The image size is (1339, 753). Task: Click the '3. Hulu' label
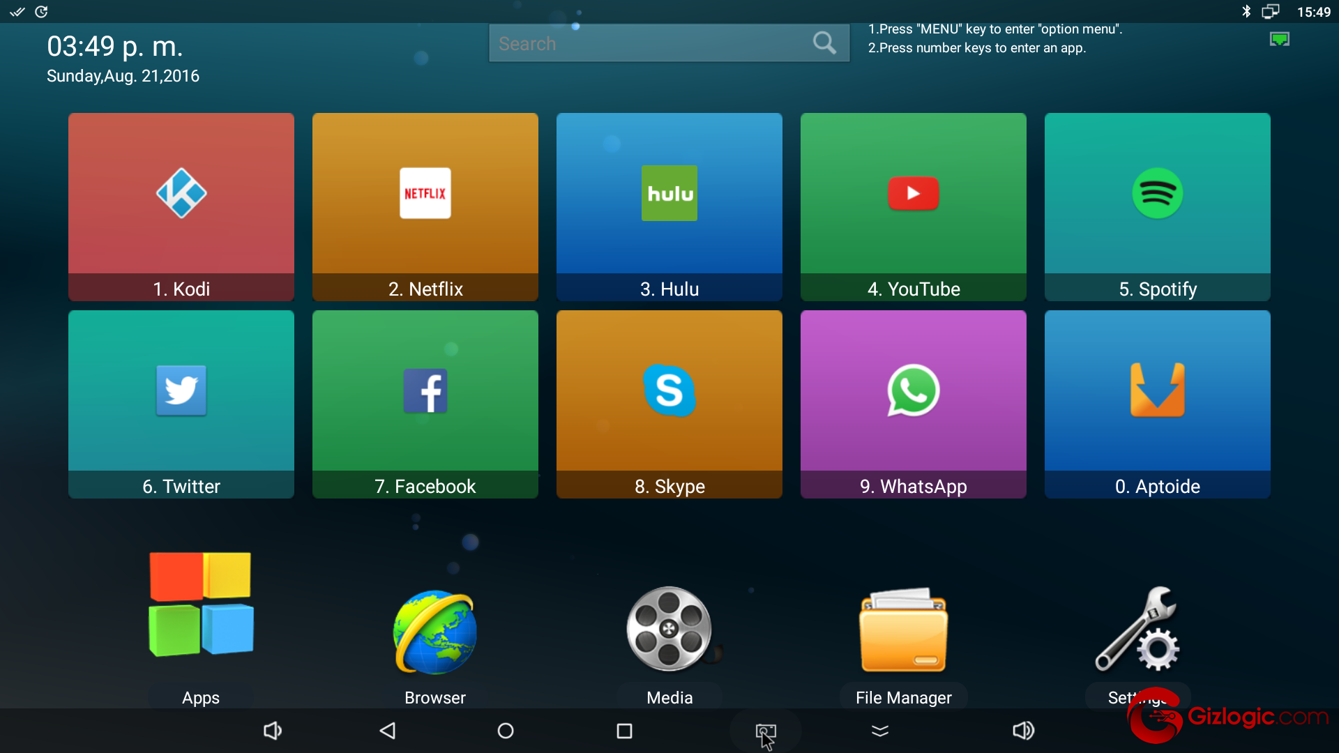pos(669,289)
